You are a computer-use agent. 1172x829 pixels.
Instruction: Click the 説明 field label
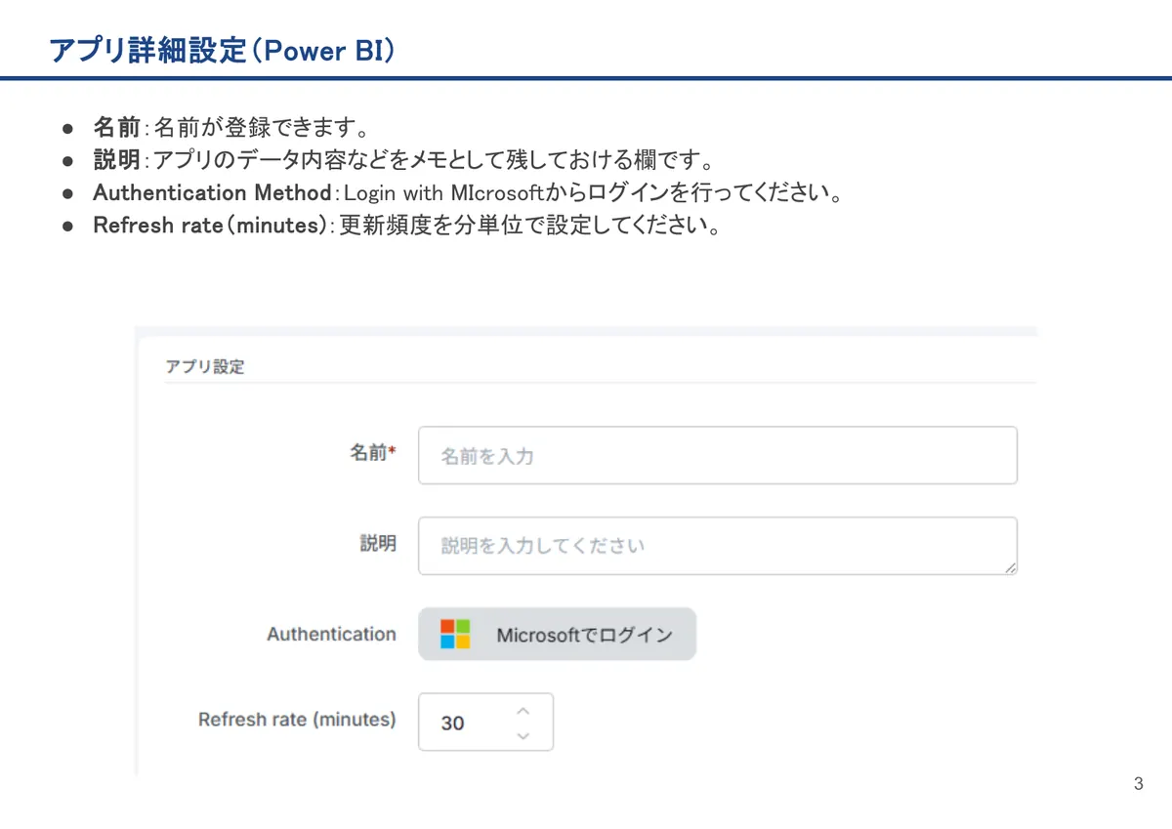[x=378, y=544]
